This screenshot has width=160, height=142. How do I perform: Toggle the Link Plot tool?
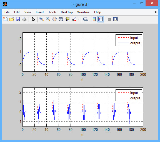85,19
